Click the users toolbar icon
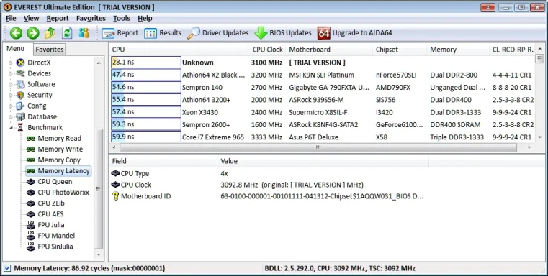548x276 pixels. (x=84, y=33)
